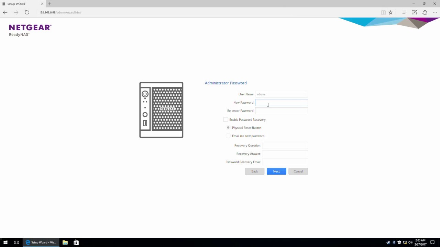This screenshot has height=247, width=440.
Task: Focus the Re-enter Password field
Action: (282, 111)
